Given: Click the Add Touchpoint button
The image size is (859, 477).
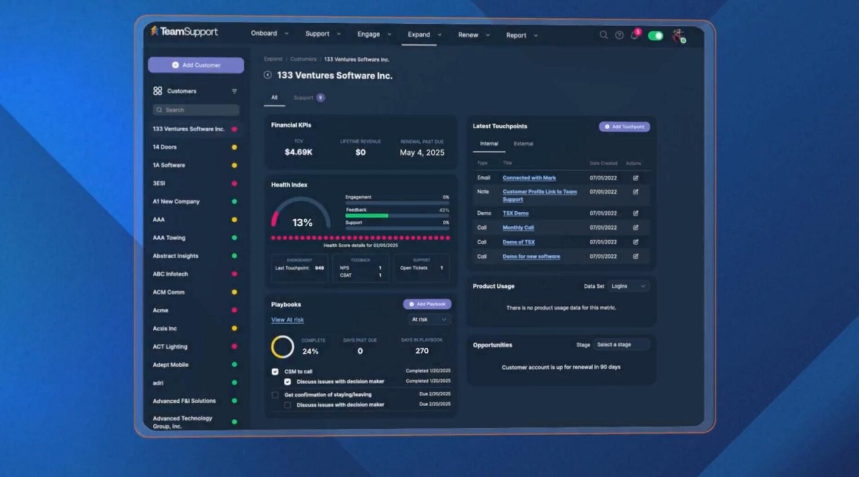Looking at the screenshot, I should [x=624, y=127].
